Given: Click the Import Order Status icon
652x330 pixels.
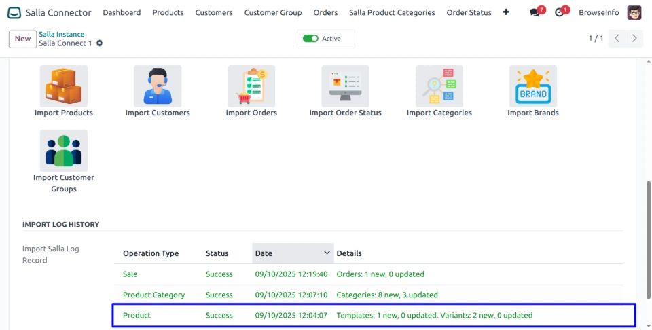Looking at the screenshot, I should [x=345, y=86].
